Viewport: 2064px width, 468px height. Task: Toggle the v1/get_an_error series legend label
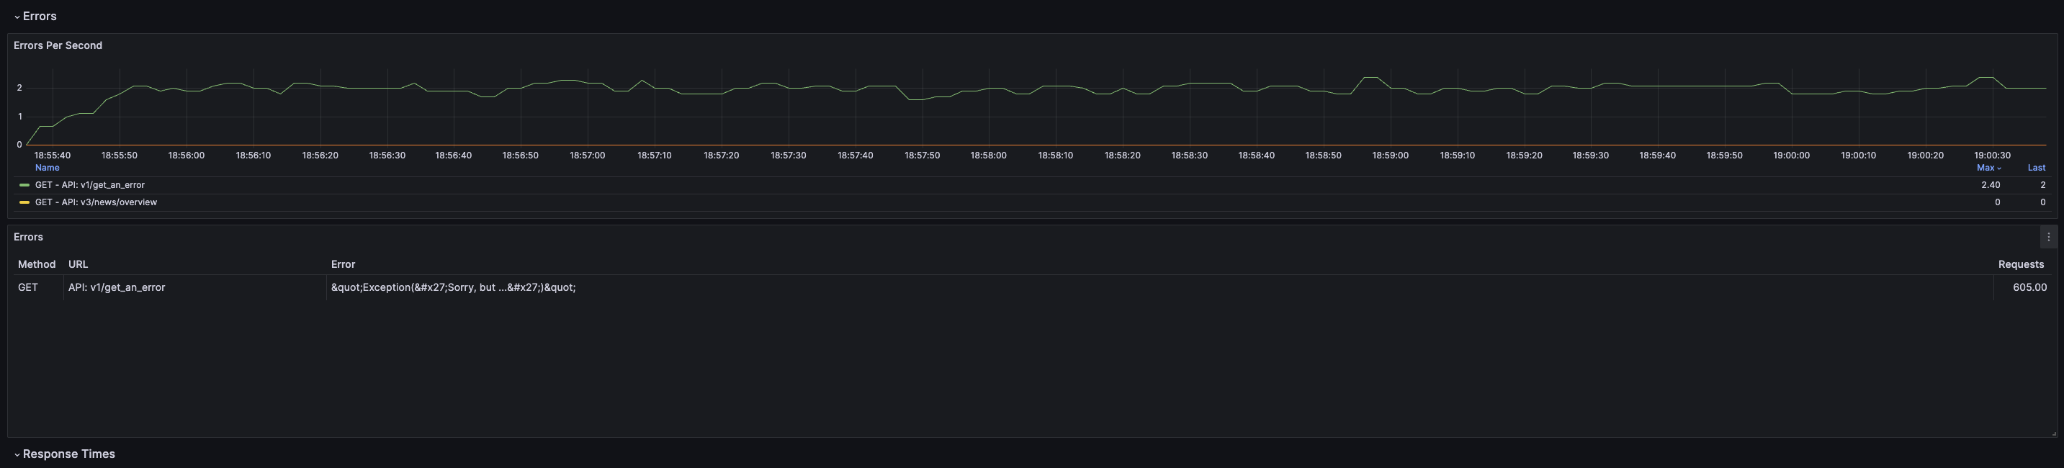click(90, 185)
